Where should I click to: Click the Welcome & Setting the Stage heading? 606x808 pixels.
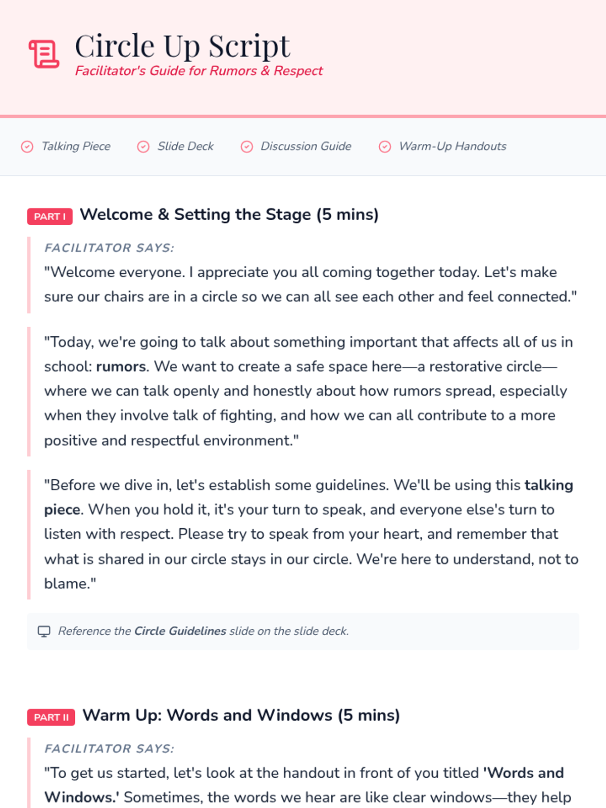229,215
